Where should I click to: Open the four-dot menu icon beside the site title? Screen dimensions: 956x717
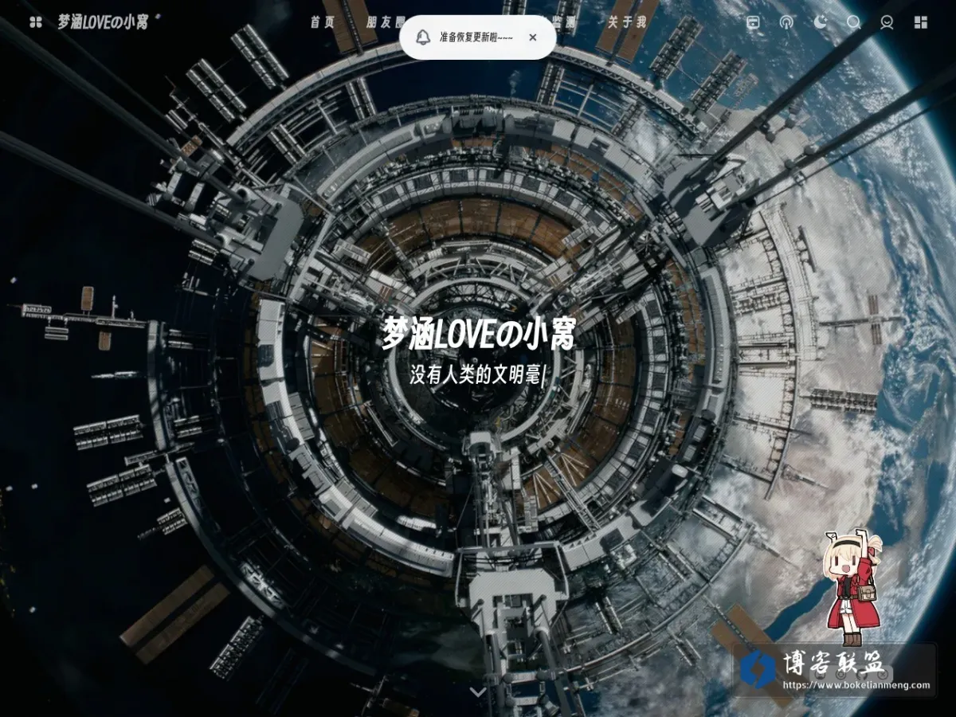[x=35, y=22]
